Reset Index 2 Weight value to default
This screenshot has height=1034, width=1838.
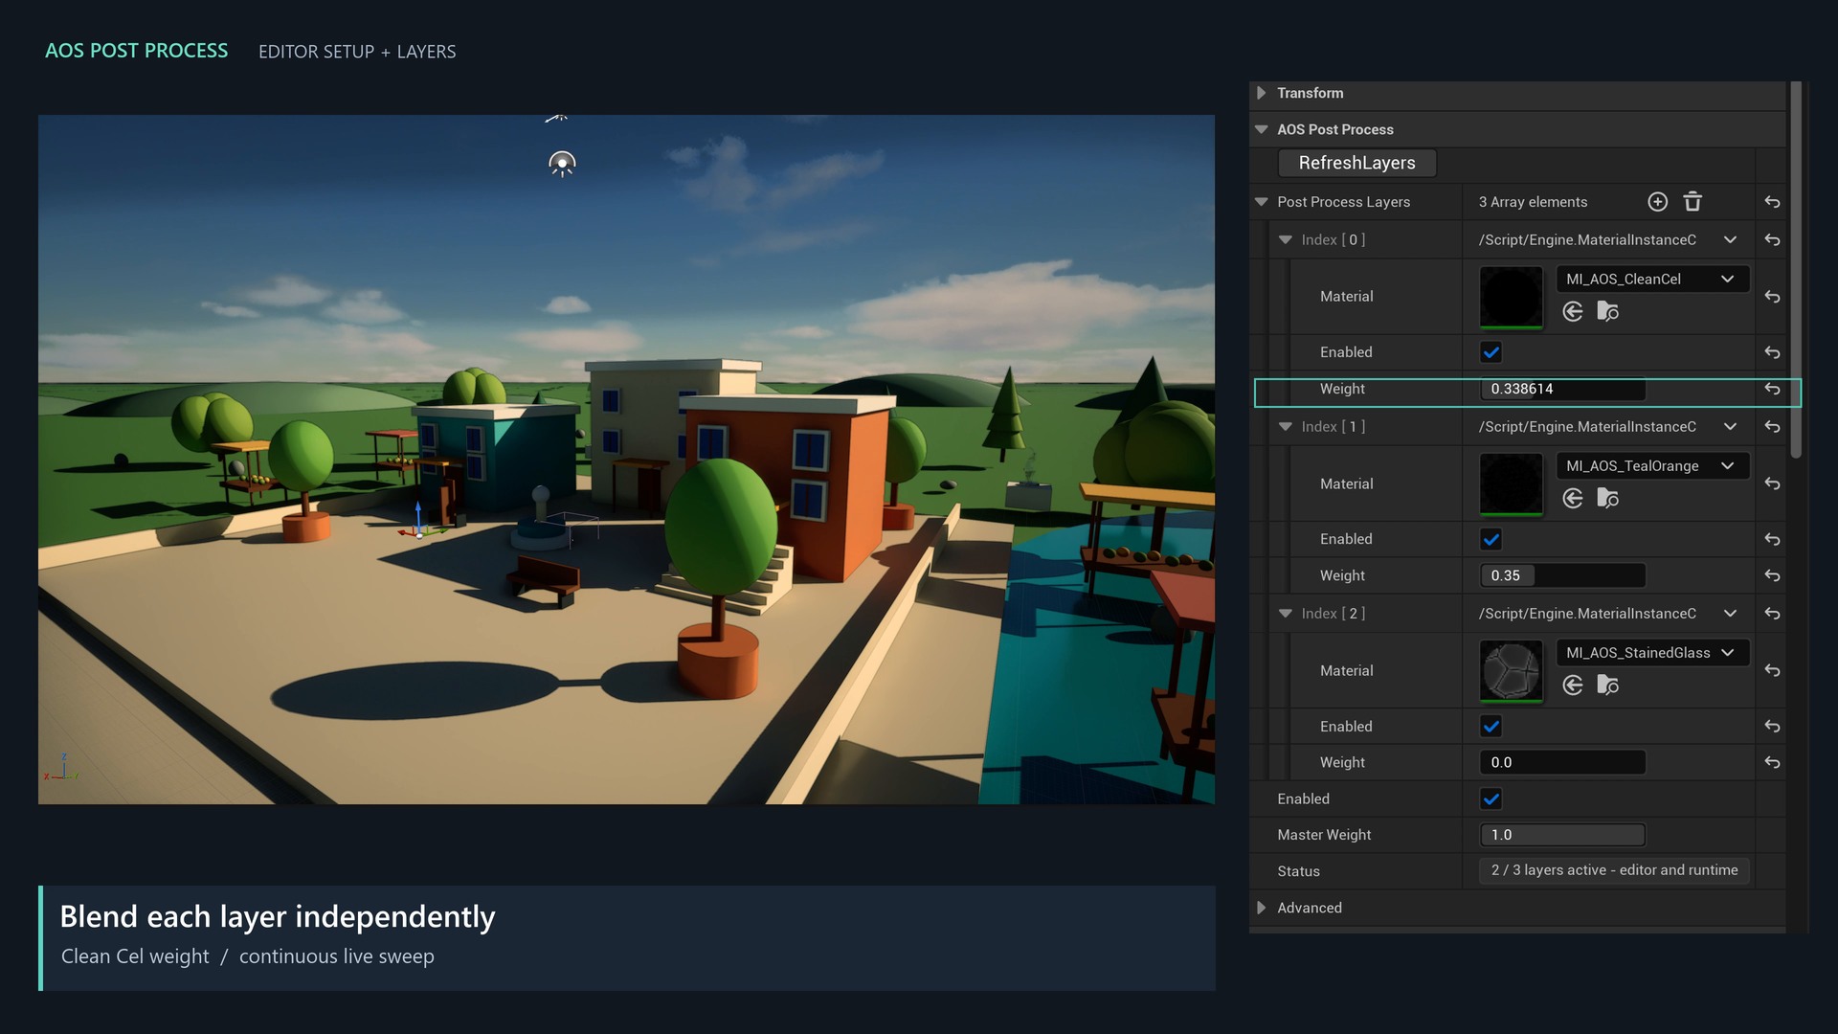(1772, 762)
